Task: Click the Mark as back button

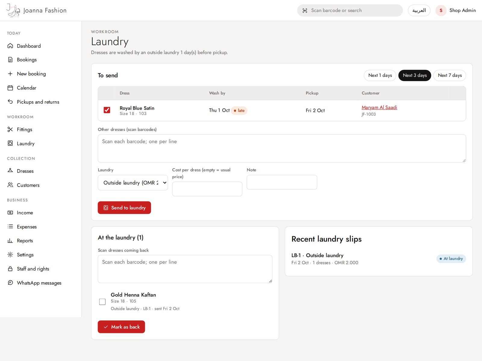Action: (121, 327)
